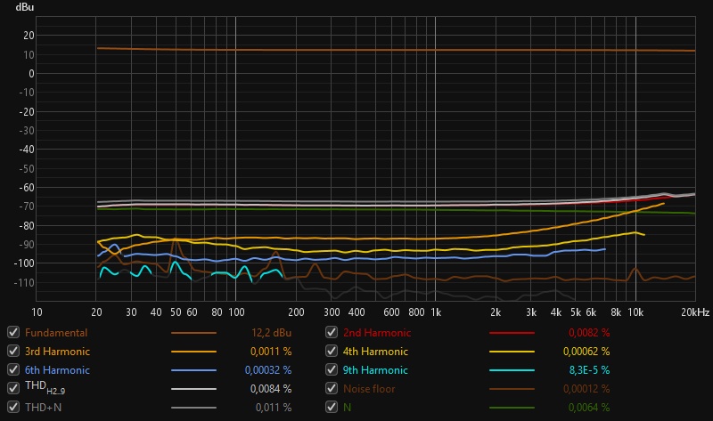Uncheck the Fundamental trace checkbox
The width and height of the screenshot is (713, 421).
point(13,332)
